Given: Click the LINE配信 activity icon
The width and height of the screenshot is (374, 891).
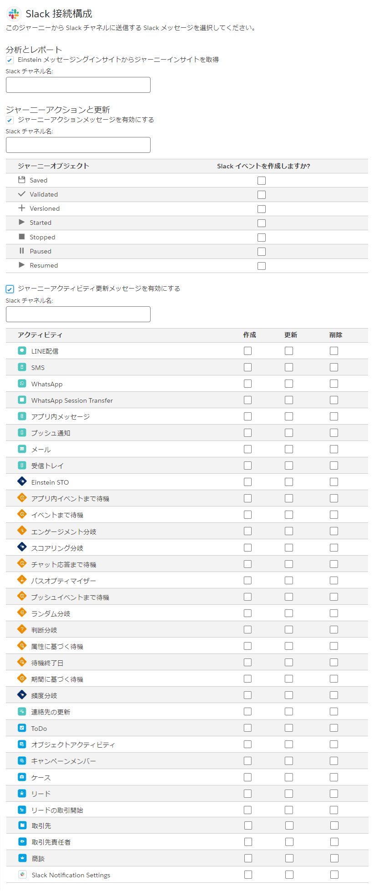Looking at the screenshot, I should click(22, 350).
